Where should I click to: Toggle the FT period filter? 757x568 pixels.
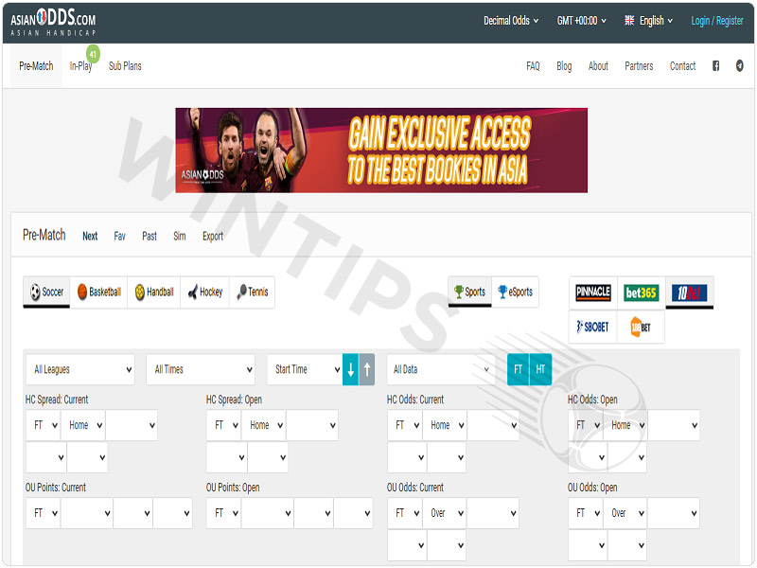[518, 369]
